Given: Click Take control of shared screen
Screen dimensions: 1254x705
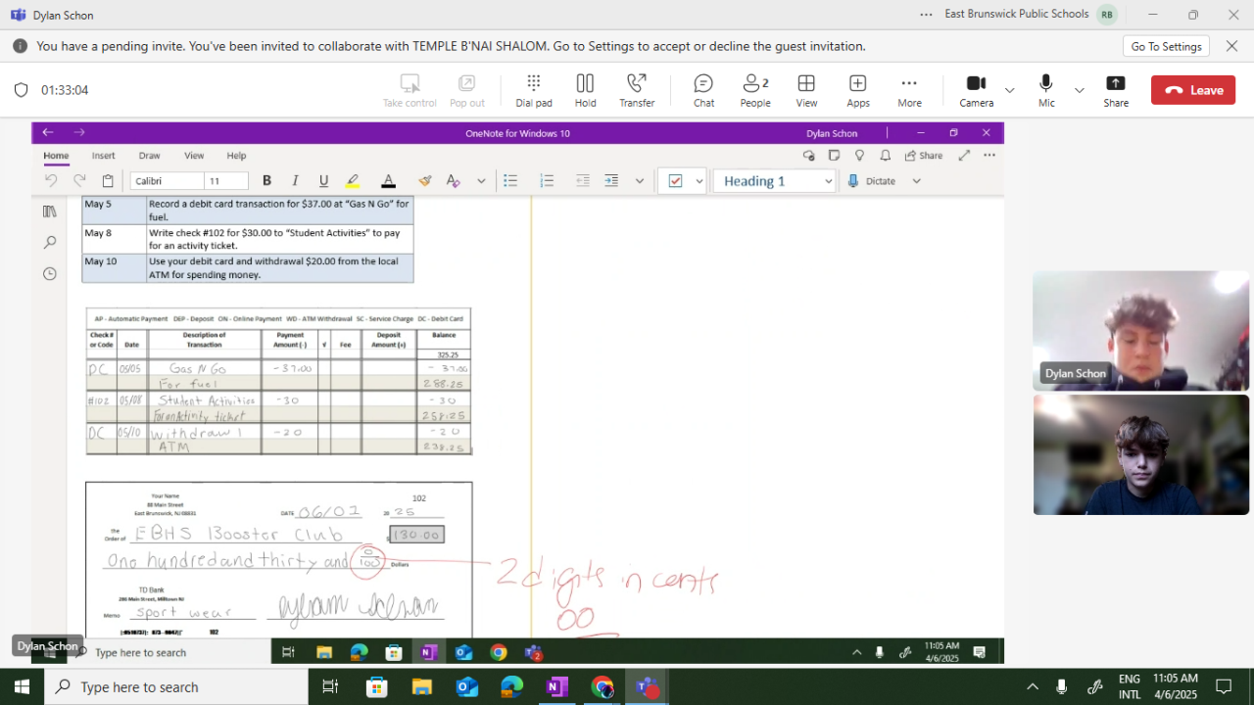Looking at the screenshot, I should 410,90.
